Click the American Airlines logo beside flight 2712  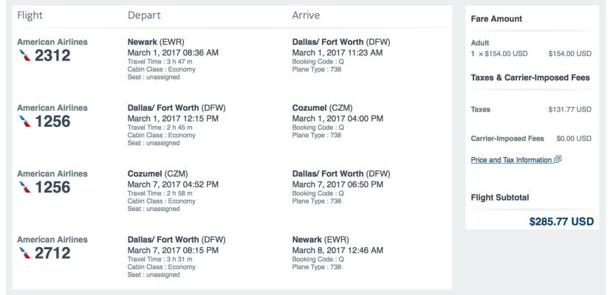[x=24, y=253]
